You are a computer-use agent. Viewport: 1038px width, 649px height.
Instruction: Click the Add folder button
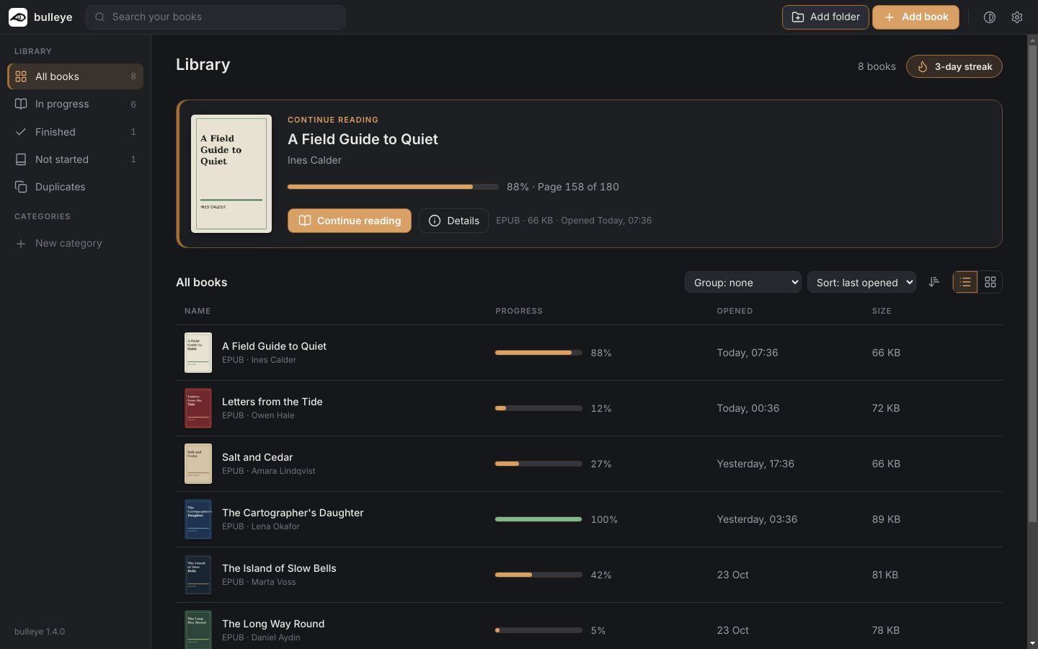pyautogui.click(x=825, y=17)
